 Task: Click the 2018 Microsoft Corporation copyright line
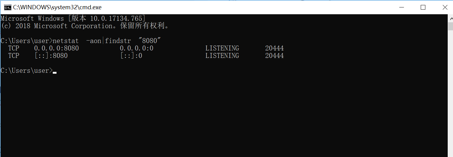85,26
